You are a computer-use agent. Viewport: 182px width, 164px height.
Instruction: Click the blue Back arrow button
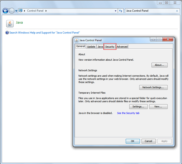[5, 11]
